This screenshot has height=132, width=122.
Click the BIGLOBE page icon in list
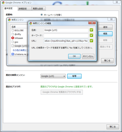click(x=13, y=30)
